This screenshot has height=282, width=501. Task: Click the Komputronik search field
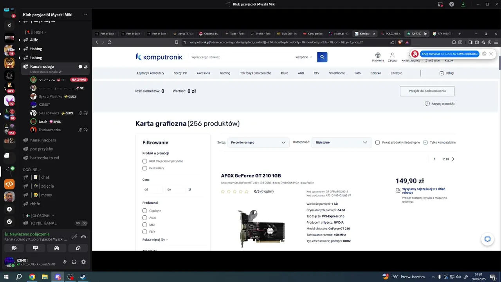pos(241,57)
